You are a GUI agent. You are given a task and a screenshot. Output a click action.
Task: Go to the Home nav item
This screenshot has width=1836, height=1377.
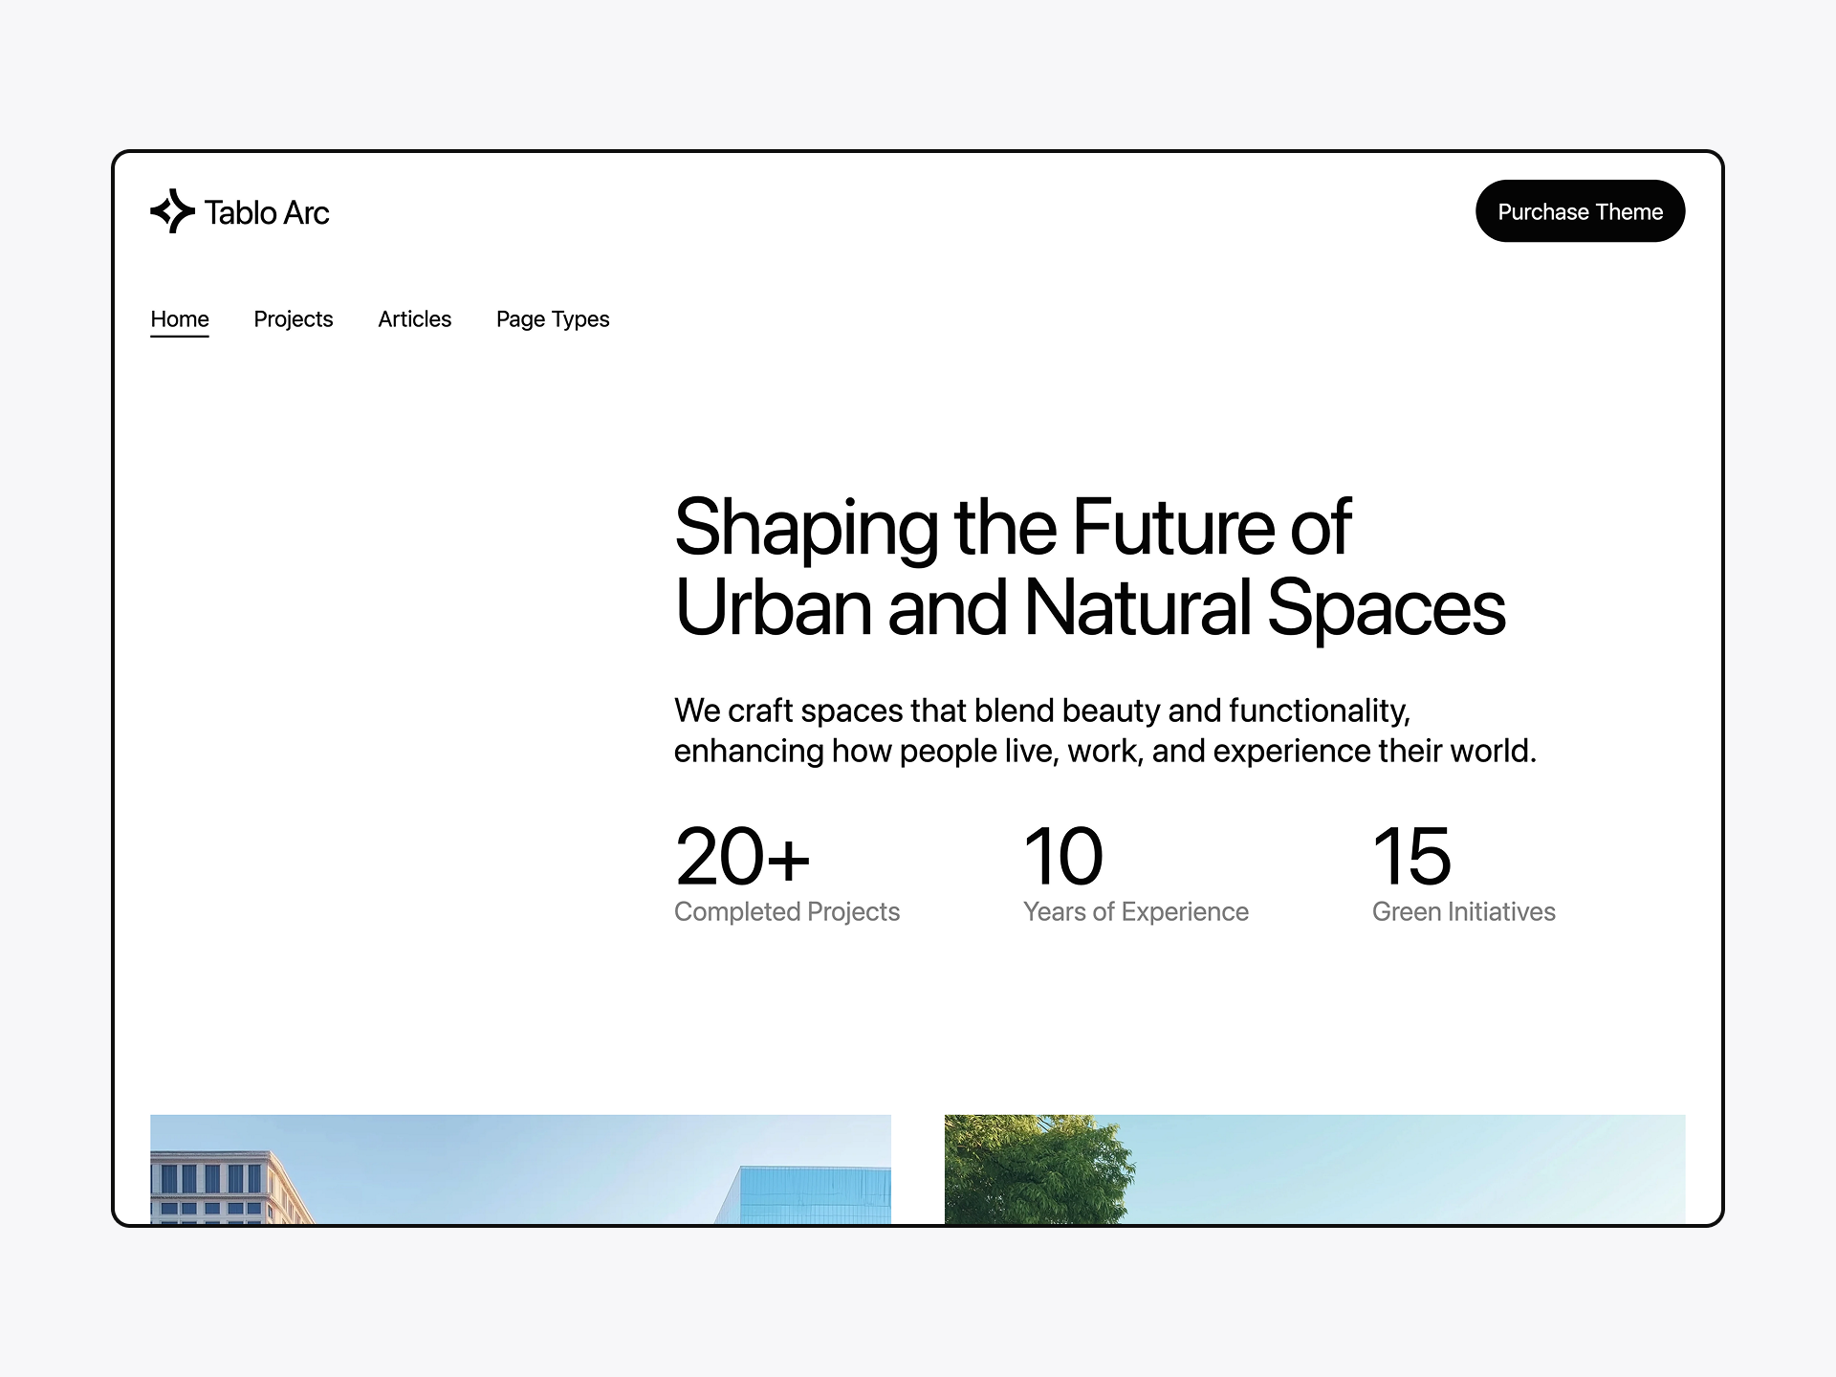(x=180, y=319)
